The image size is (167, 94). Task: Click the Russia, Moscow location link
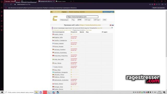59,89
